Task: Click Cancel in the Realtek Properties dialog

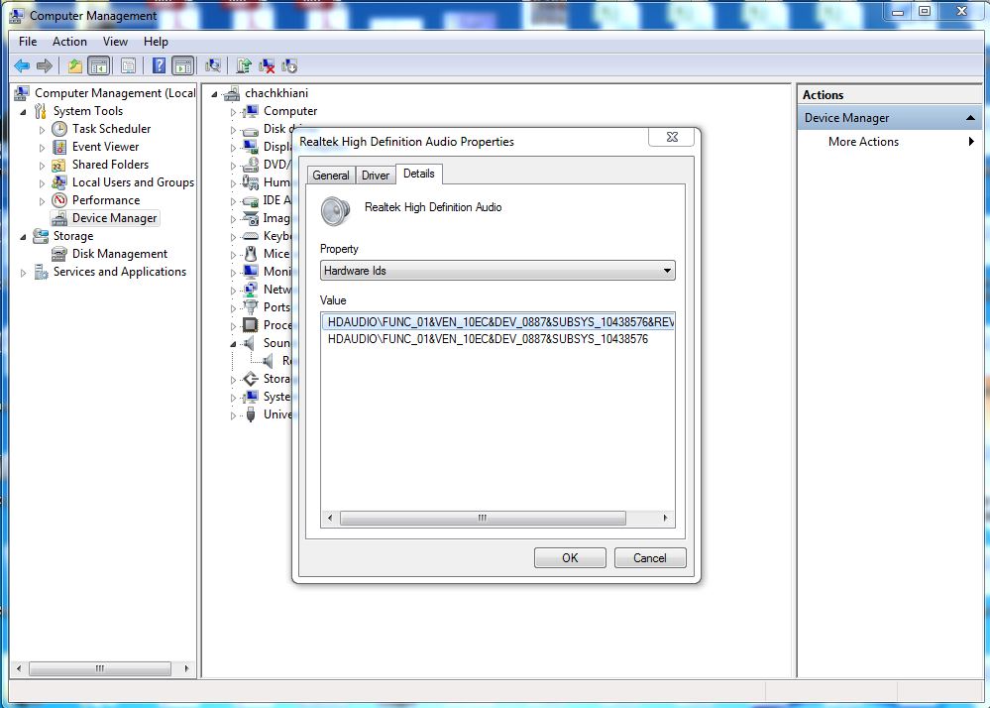Action: pyautogui.click(x=650, y=557)
